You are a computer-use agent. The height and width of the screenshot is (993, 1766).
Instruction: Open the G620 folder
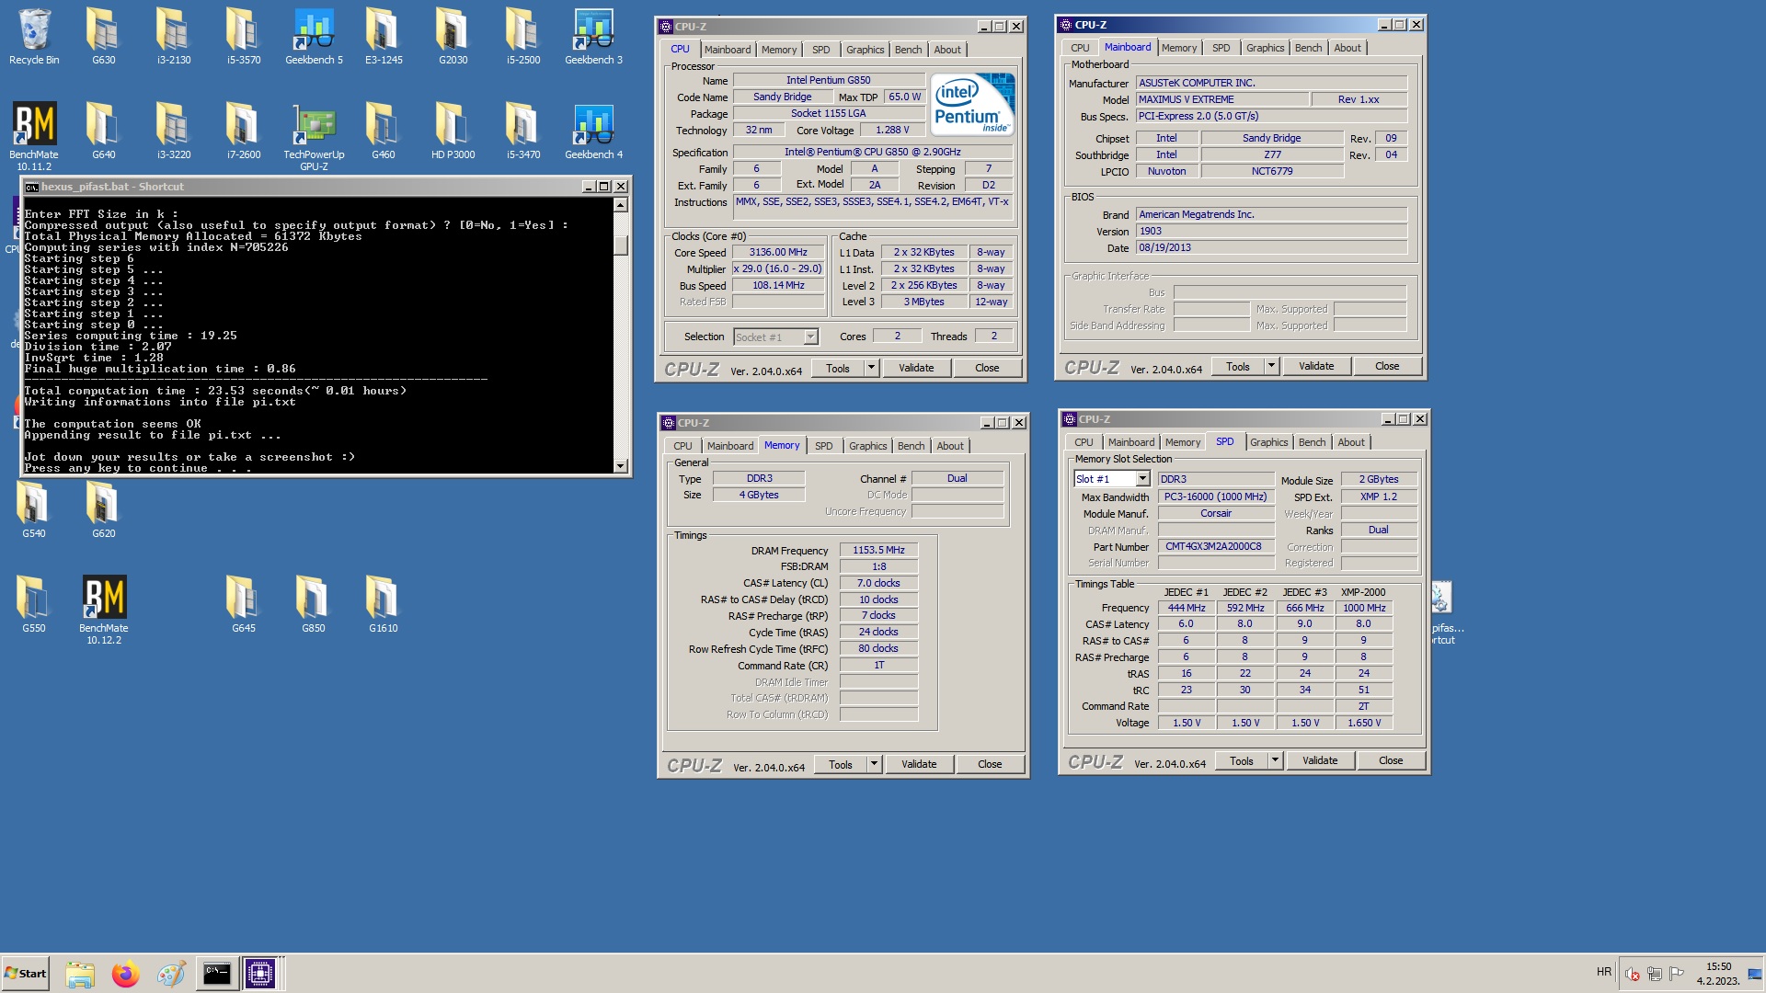click(x=103, y=510)
